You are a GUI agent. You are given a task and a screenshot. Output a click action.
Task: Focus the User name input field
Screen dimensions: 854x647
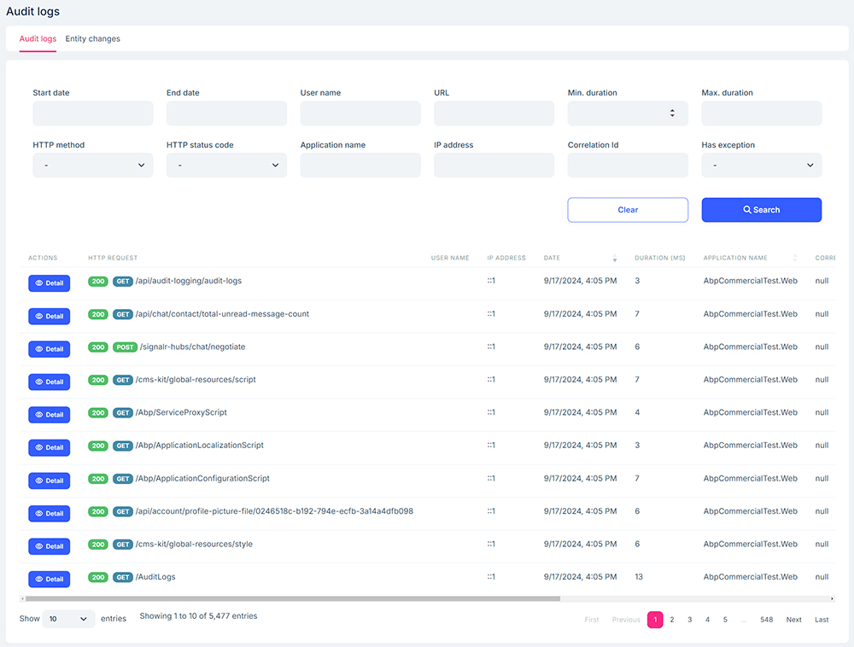coord(360,114)
